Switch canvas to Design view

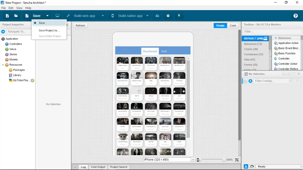coord(220,26)
